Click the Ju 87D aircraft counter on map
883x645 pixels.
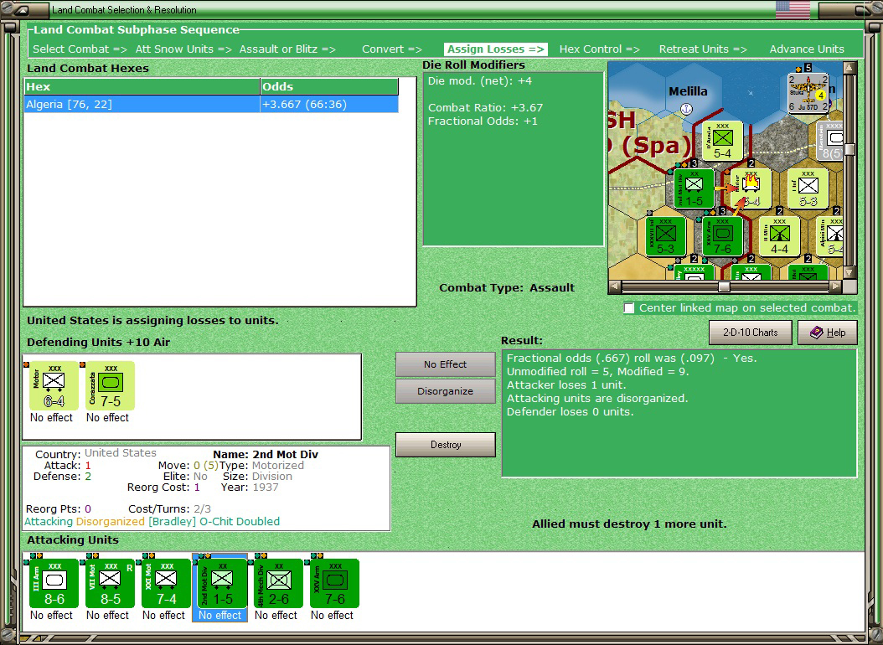click(808, 93)
